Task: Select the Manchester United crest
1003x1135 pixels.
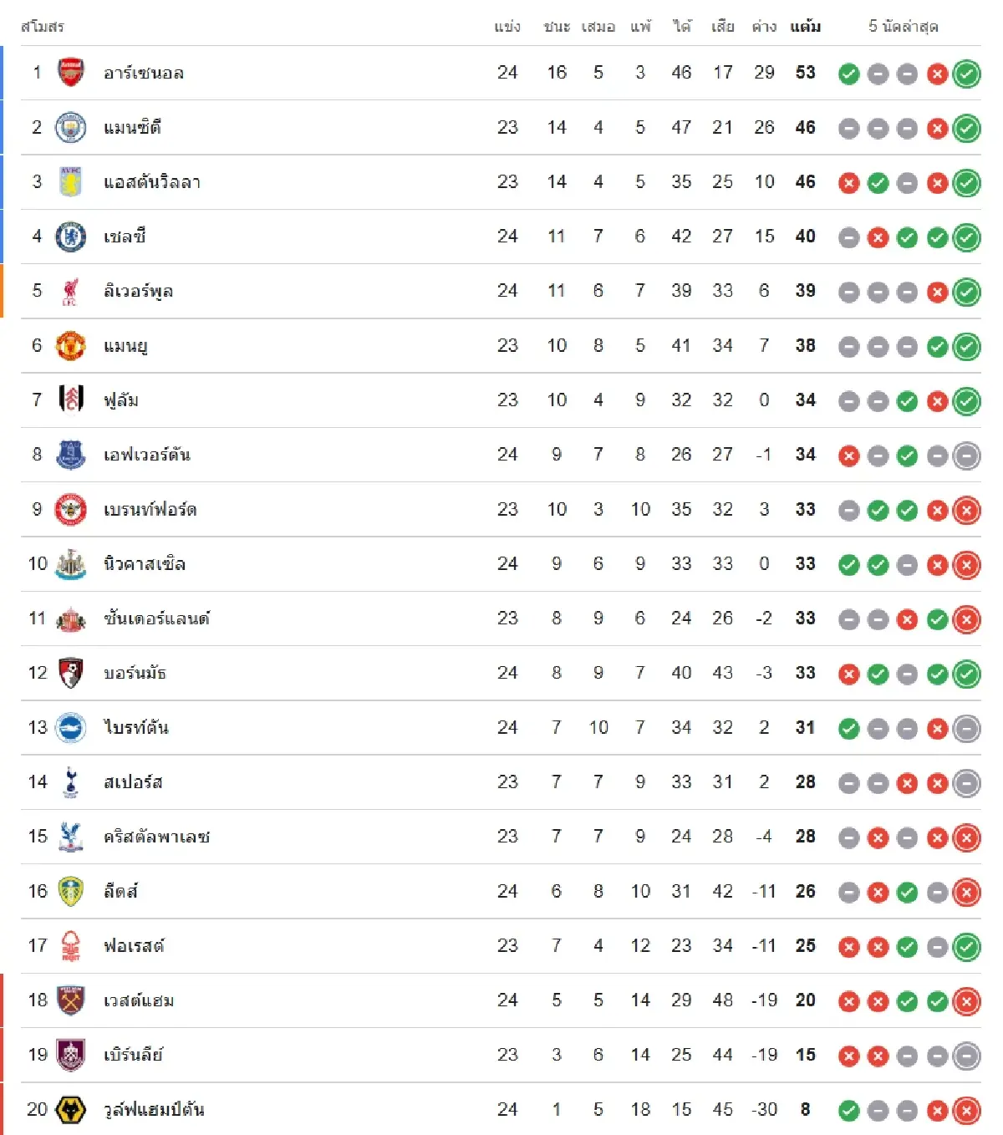Action: 70,346
